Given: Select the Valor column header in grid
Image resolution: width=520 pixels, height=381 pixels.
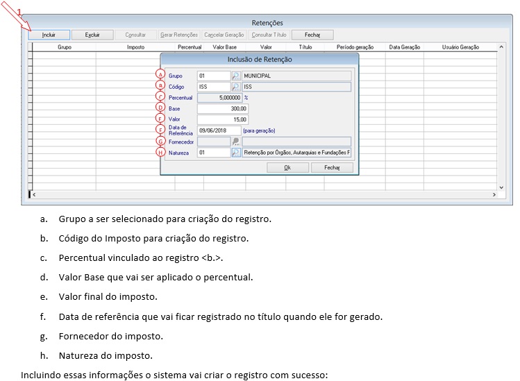Looking at the screenshot, I should (x=266, y=47).
